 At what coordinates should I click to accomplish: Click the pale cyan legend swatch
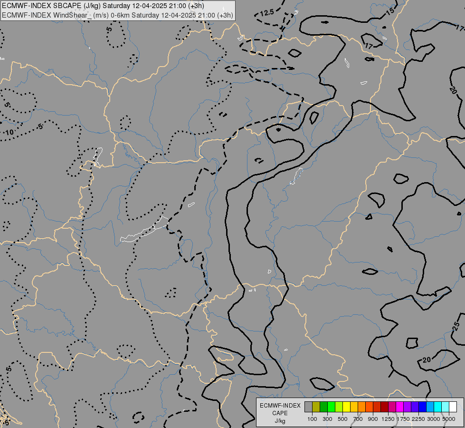pos(446,407)
